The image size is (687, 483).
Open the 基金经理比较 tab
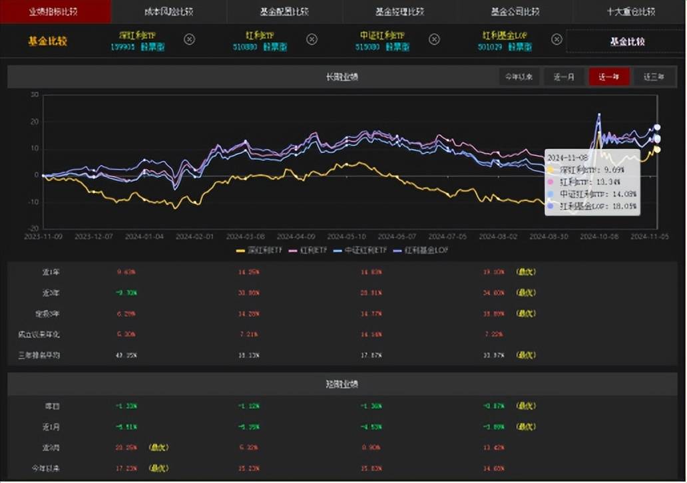[x=400, y=11]
